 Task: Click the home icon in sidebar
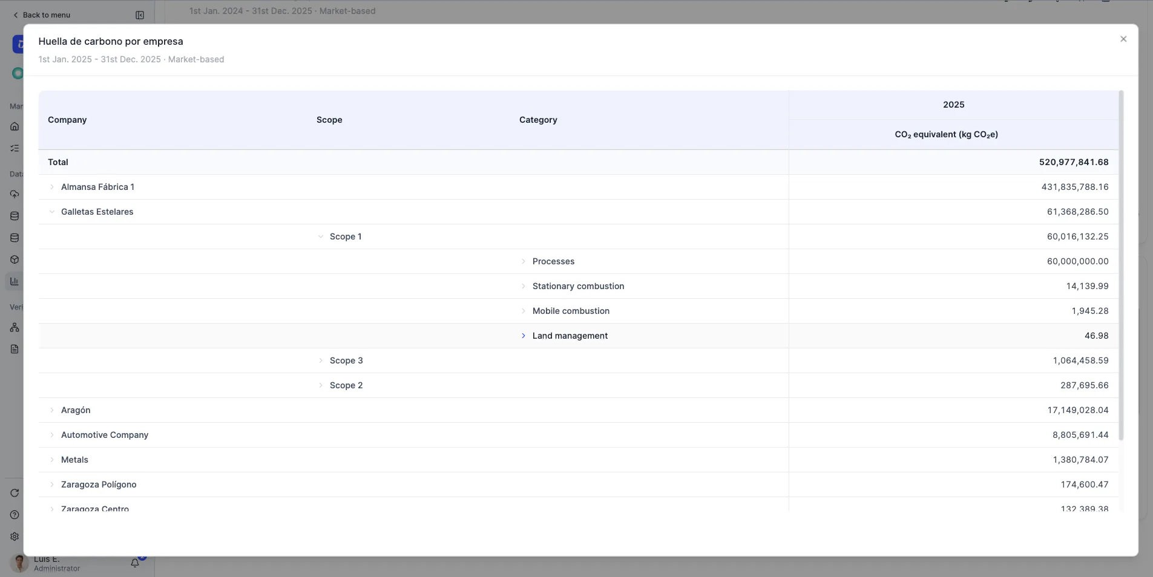[15, 126]
